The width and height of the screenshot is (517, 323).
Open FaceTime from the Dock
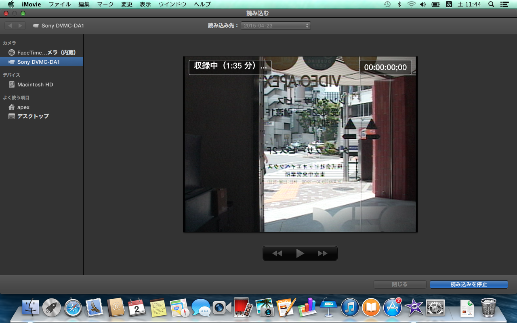[x=222, y=308]
